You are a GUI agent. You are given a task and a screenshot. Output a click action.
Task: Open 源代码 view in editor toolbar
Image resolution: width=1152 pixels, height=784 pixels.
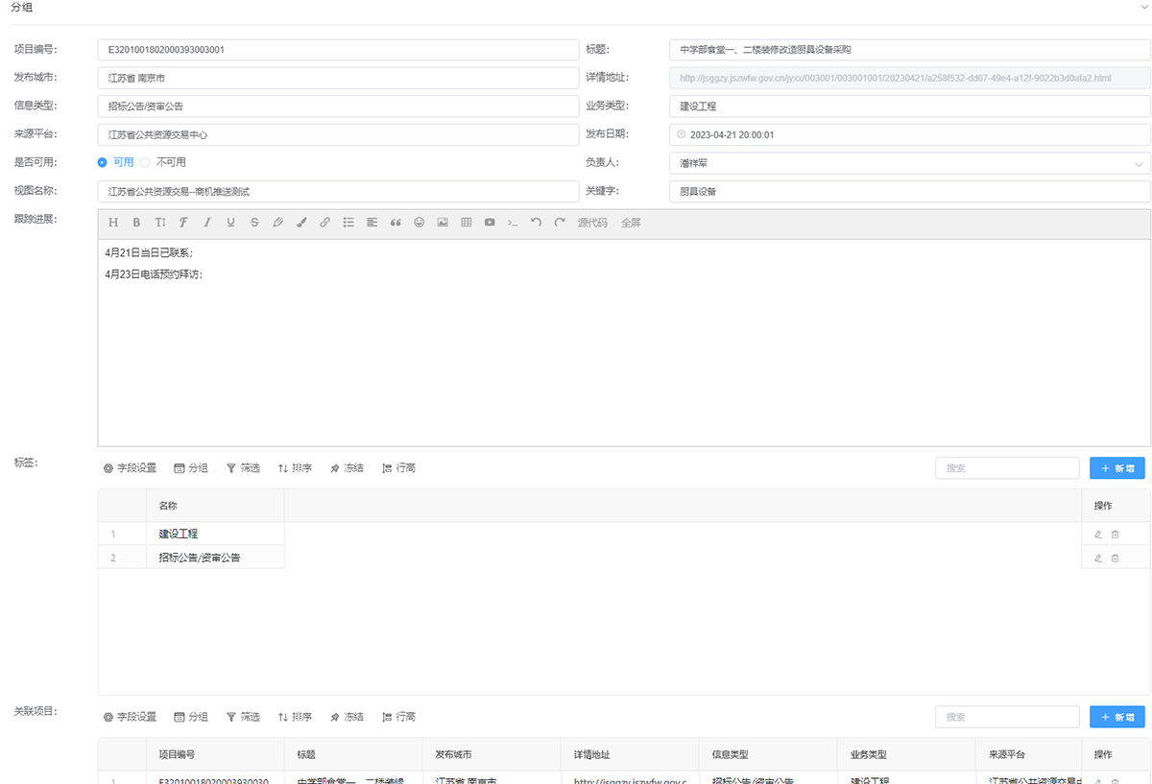coord(592,223)
